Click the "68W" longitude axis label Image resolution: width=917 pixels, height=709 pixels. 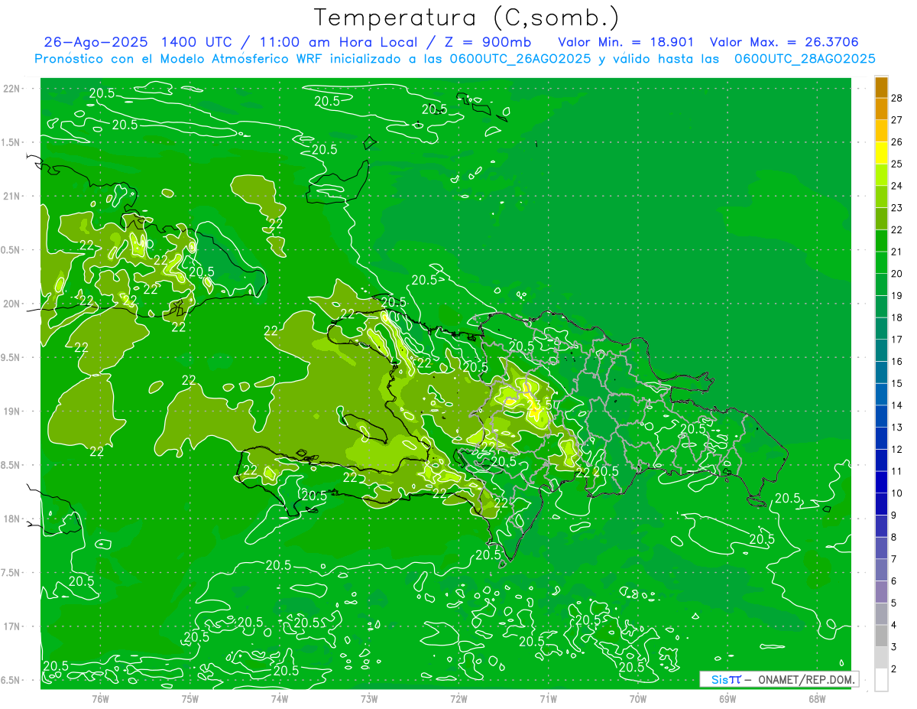point(817,698)
